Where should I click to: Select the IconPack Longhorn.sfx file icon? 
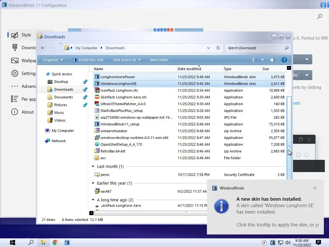pyautogui.click(x=97, y=90)
